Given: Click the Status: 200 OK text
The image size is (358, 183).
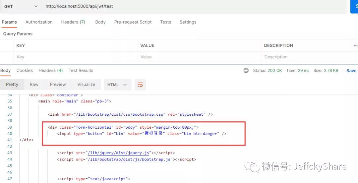Looking at the screenshot, I should tap(268, 71).
